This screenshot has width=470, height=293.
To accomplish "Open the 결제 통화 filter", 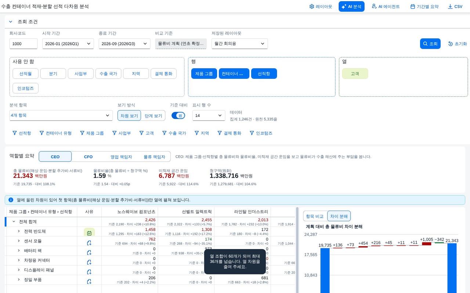I will pyautogui.click(x=229, y=133).
